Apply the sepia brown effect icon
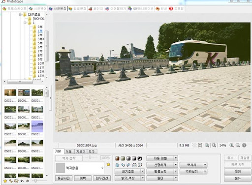Screen dimensions: 252x185 [x=117, y=158]
